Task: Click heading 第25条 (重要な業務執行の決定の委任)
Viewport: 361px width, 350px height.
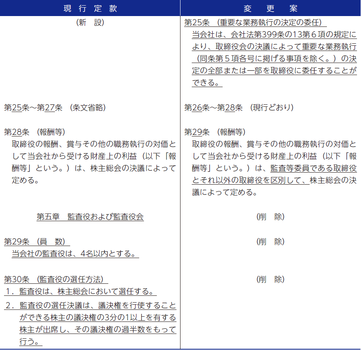Action: [x=255, y=22]
